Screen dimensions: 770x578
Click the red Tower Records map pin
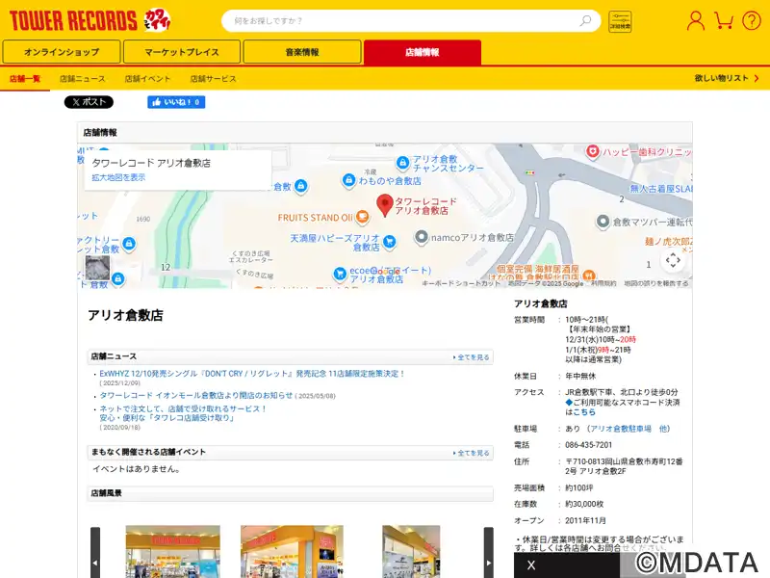coord(384,204)
